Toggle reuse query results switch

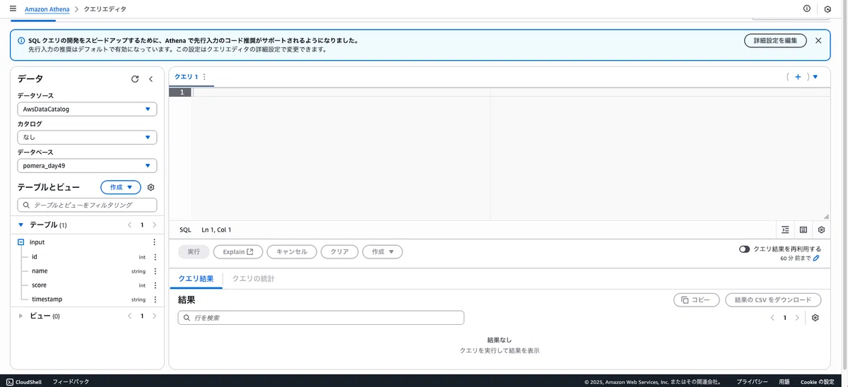(744, 249)
